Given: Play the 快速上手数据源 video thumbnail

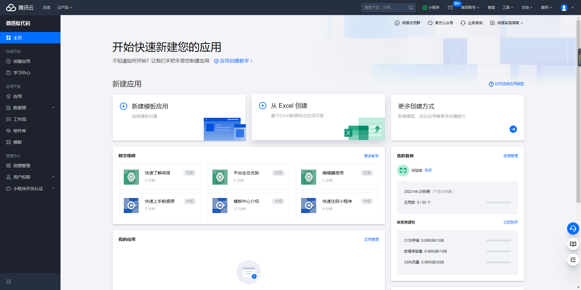Looking at the screenshot, I should pos(131,206).
